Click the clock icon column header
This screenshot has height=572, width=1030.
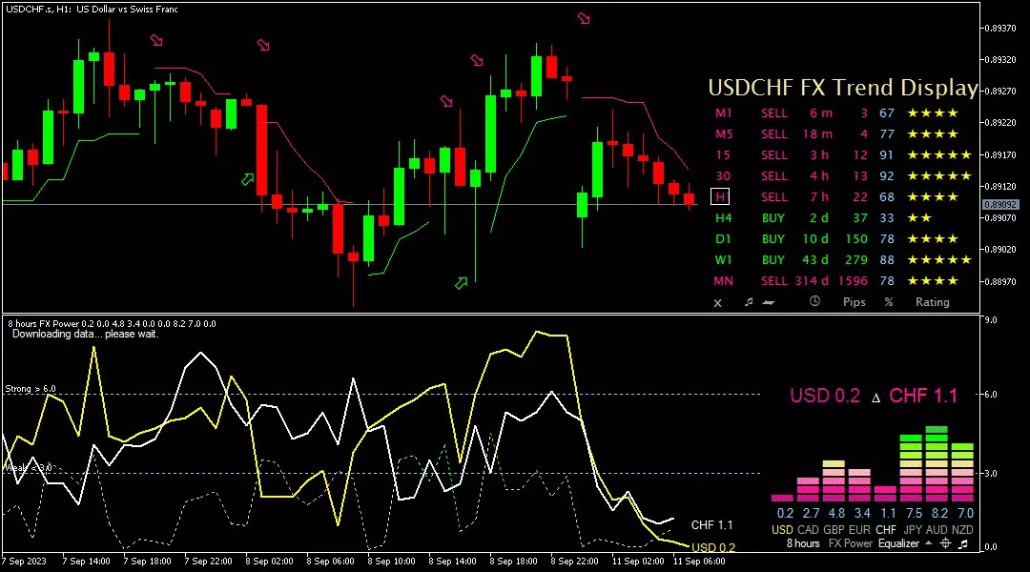click(814, 301)
